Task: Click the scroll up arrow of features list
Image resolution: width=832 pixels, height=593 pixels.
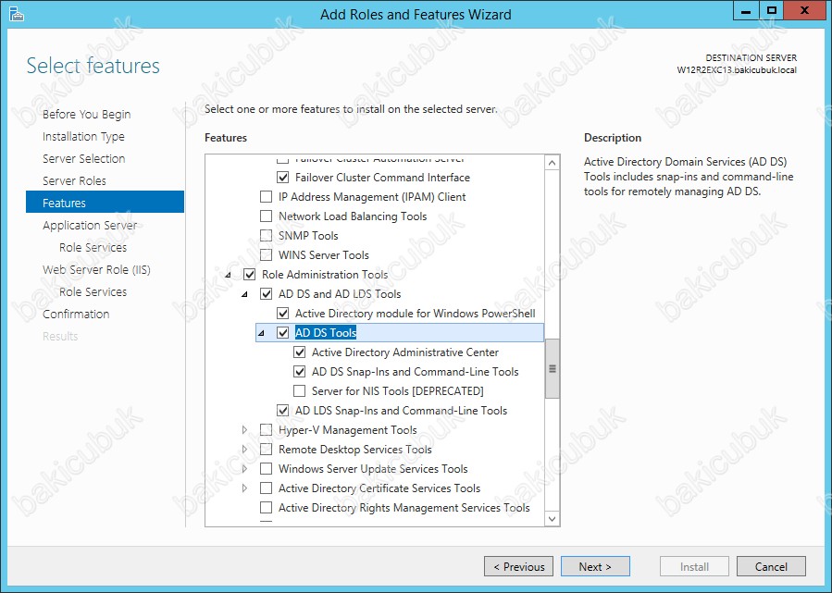Action: (x=553, y=162)
